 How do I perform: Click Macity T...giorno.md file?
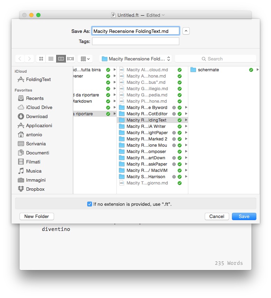click(x=152, y=183)
